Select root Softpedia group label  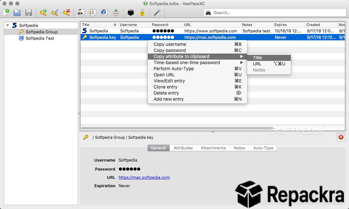[x=29, y=25]
